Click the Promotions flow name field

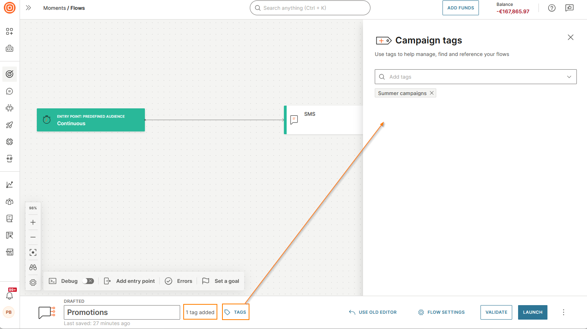pos(121,312)
